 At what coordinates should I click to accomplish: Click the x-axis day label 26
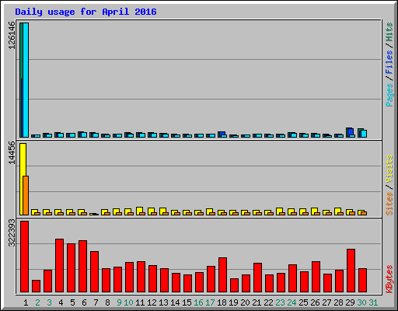[315, 302]
